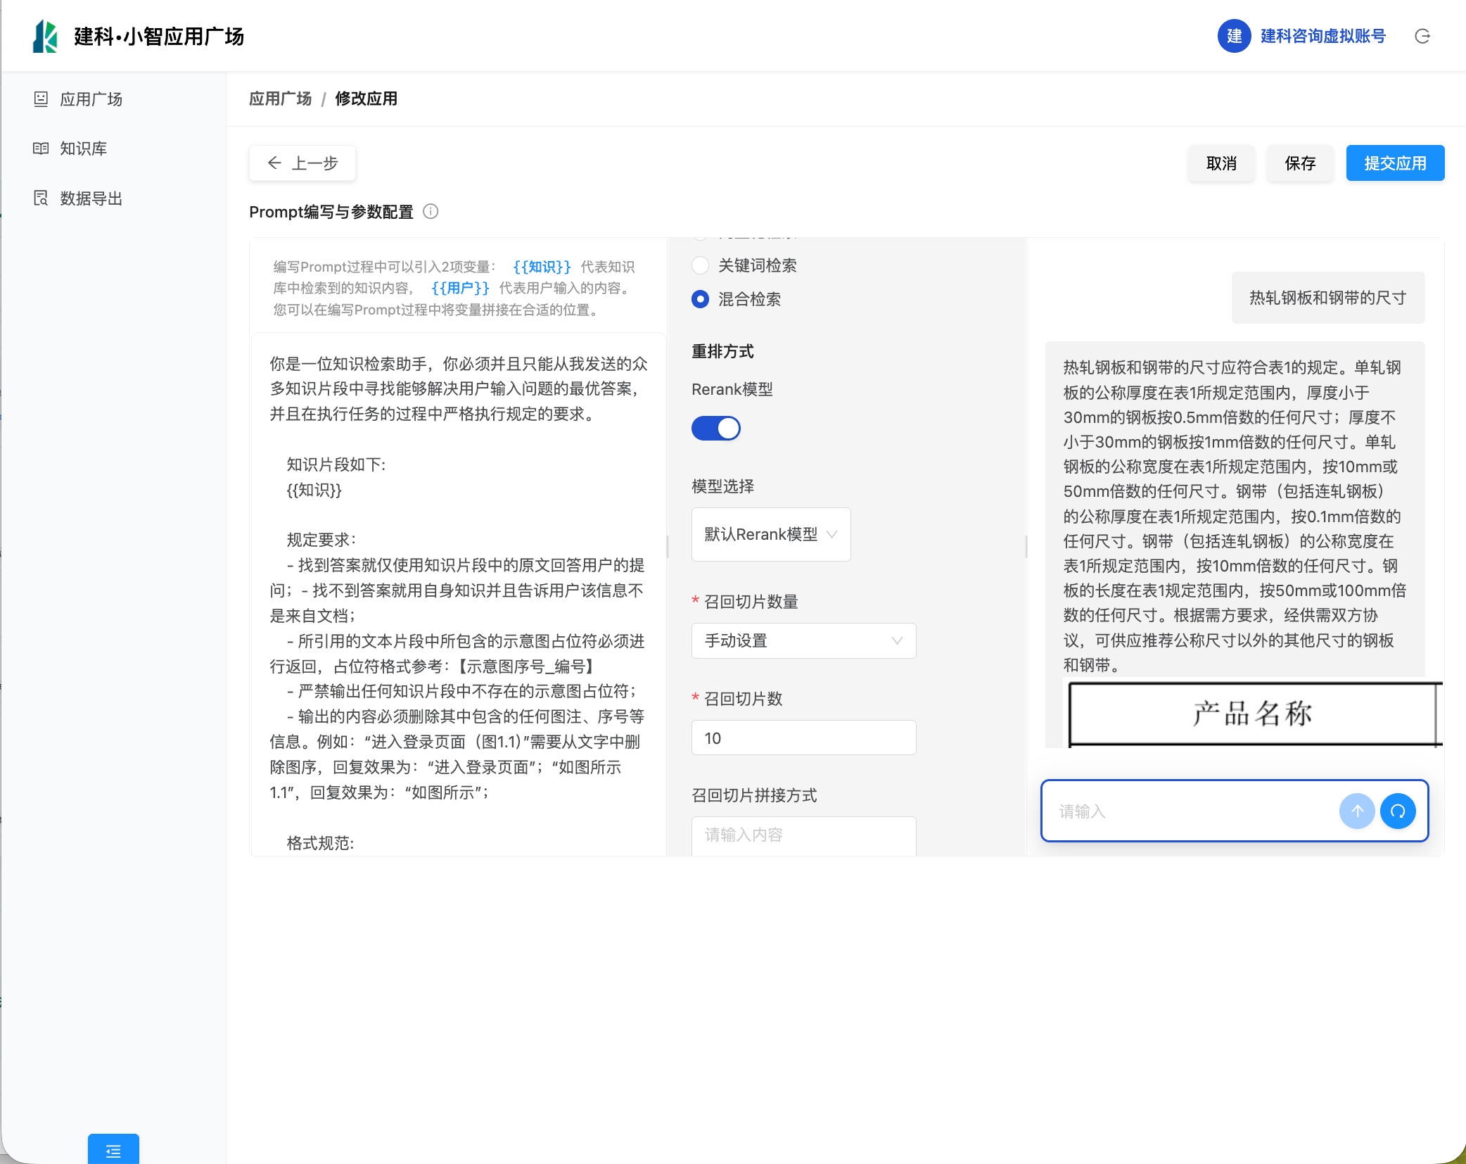The width and height of the screenshot is (1466, 1164).
Task: Open 应用广场 in the sidebar menu
Action: click(x=91, y=99)
